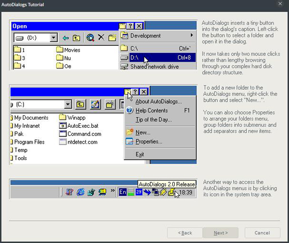Screen dimensions: 289x243
Task: Click the Internet Explorer quick launch icon
Action: point(80,192)
